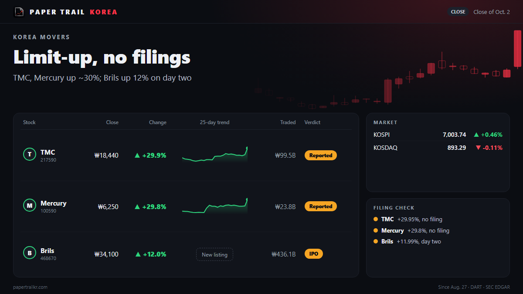Click ticker code 100590

click(x=48, y=211)
